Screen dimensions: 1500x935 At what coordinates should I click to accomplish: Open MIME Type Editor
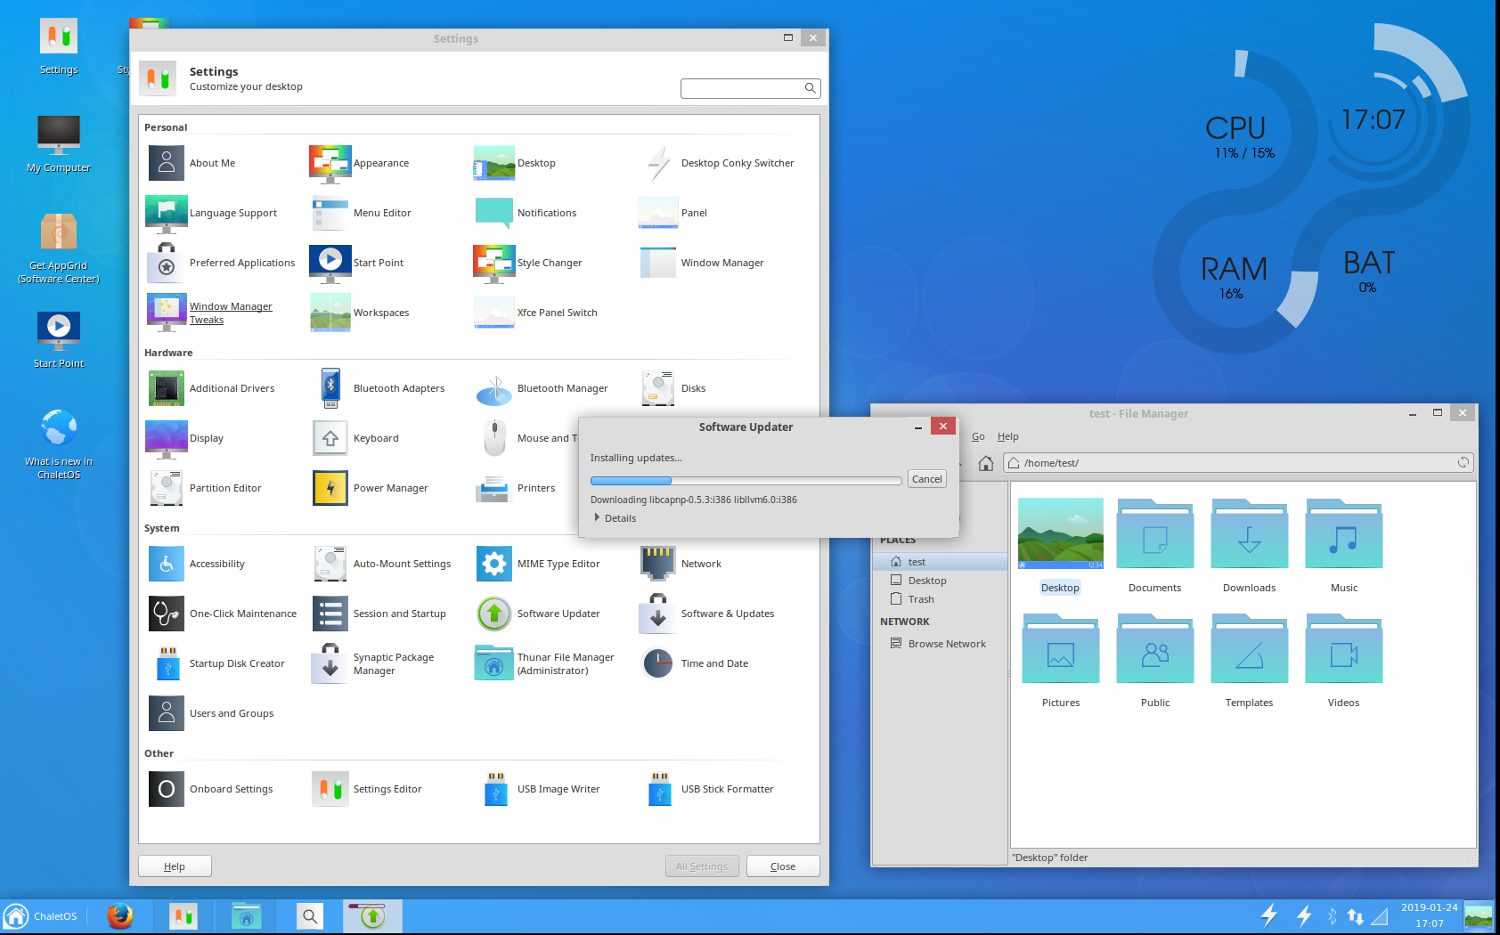pyautogui.click(x=494, y=565)
